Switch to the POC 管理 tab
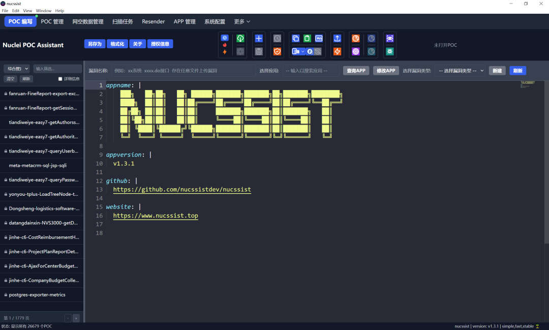 pos(52,21)
